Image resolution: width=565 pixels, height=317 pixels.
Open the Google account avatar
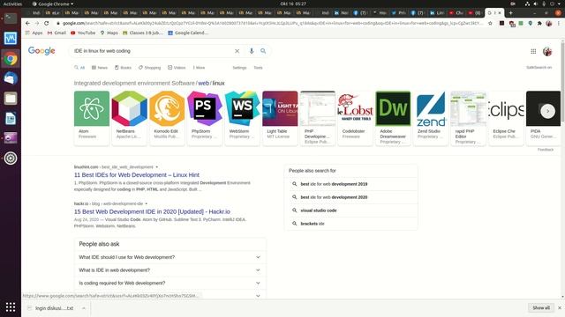click(x=547, y=51)
